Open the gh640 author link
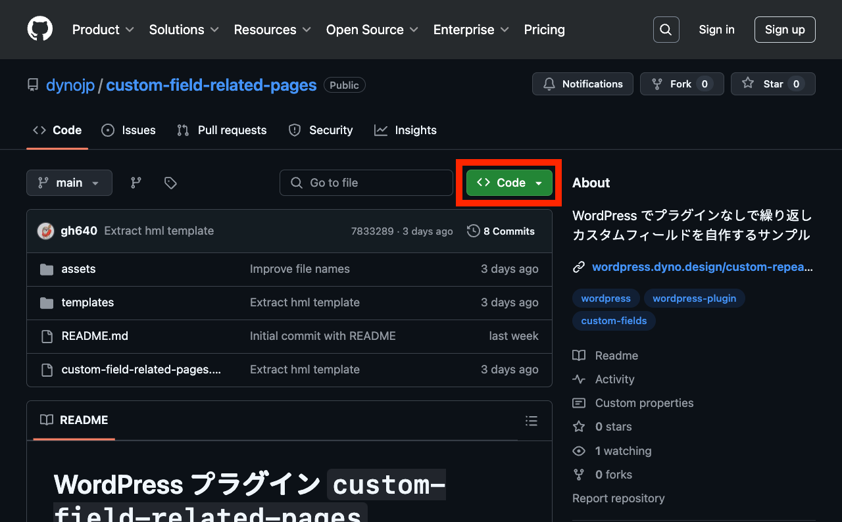Viewport: 842px width, 522px height. click(79, 231)
